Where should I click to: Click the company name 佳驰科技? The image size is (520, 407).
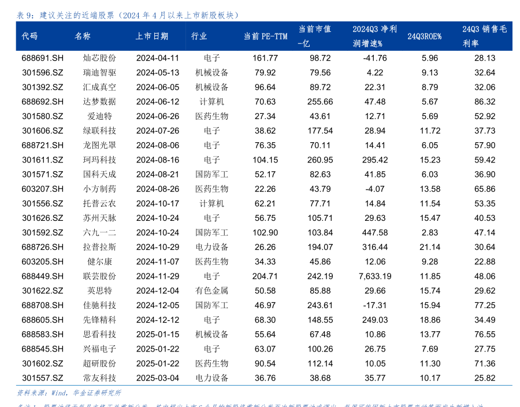coord(99,305)
